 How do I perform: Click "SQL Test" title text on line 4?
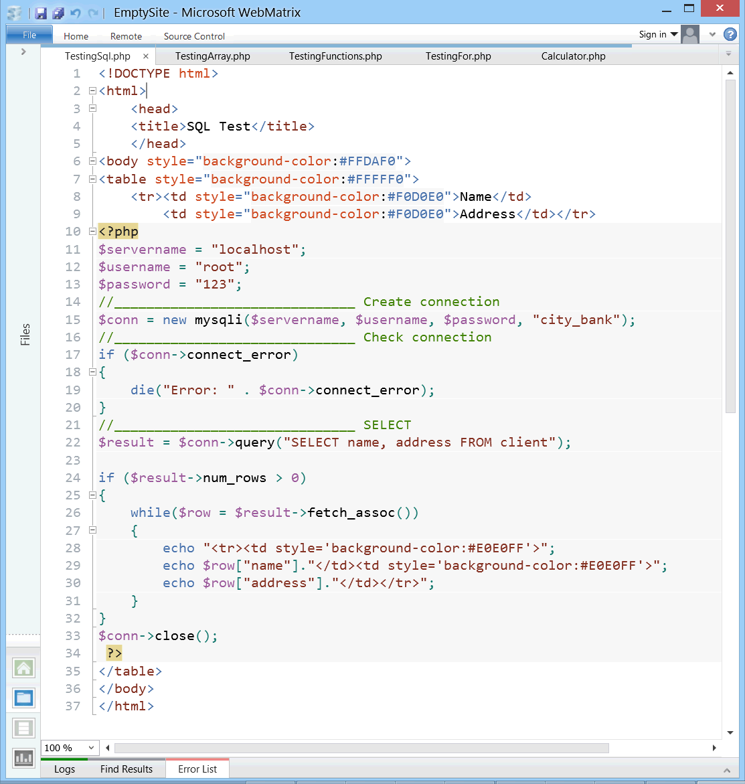(218, 127)
